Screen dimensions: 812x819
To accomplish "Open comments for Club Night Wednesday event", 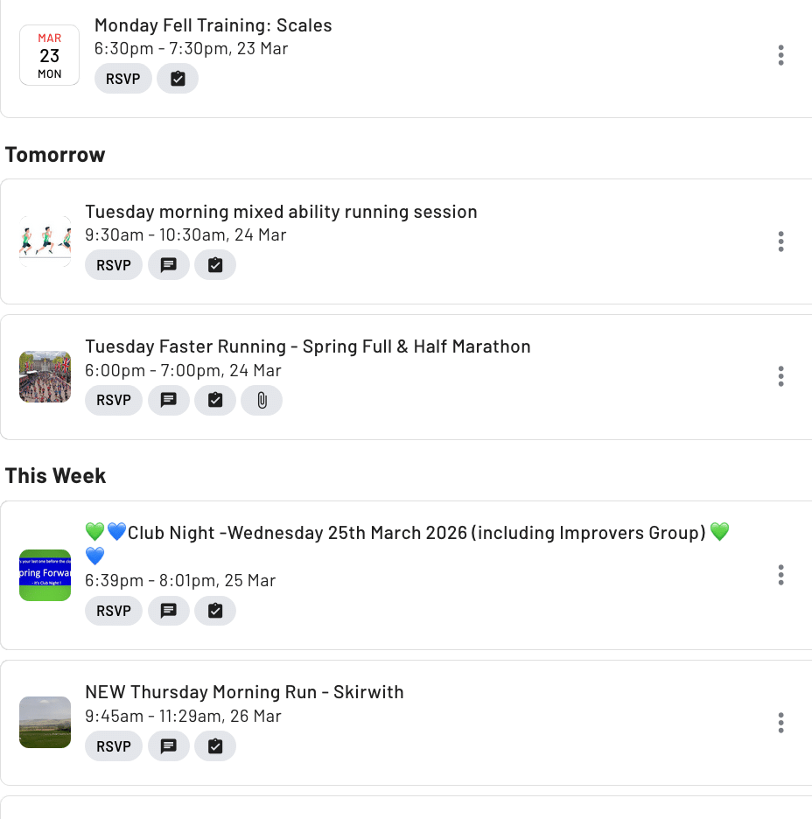I will [x=169, y=611].
